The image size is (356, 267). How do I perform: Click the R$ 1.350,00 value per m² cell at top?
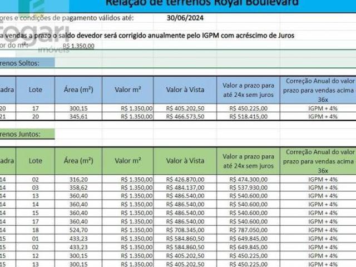pos(78,46)
